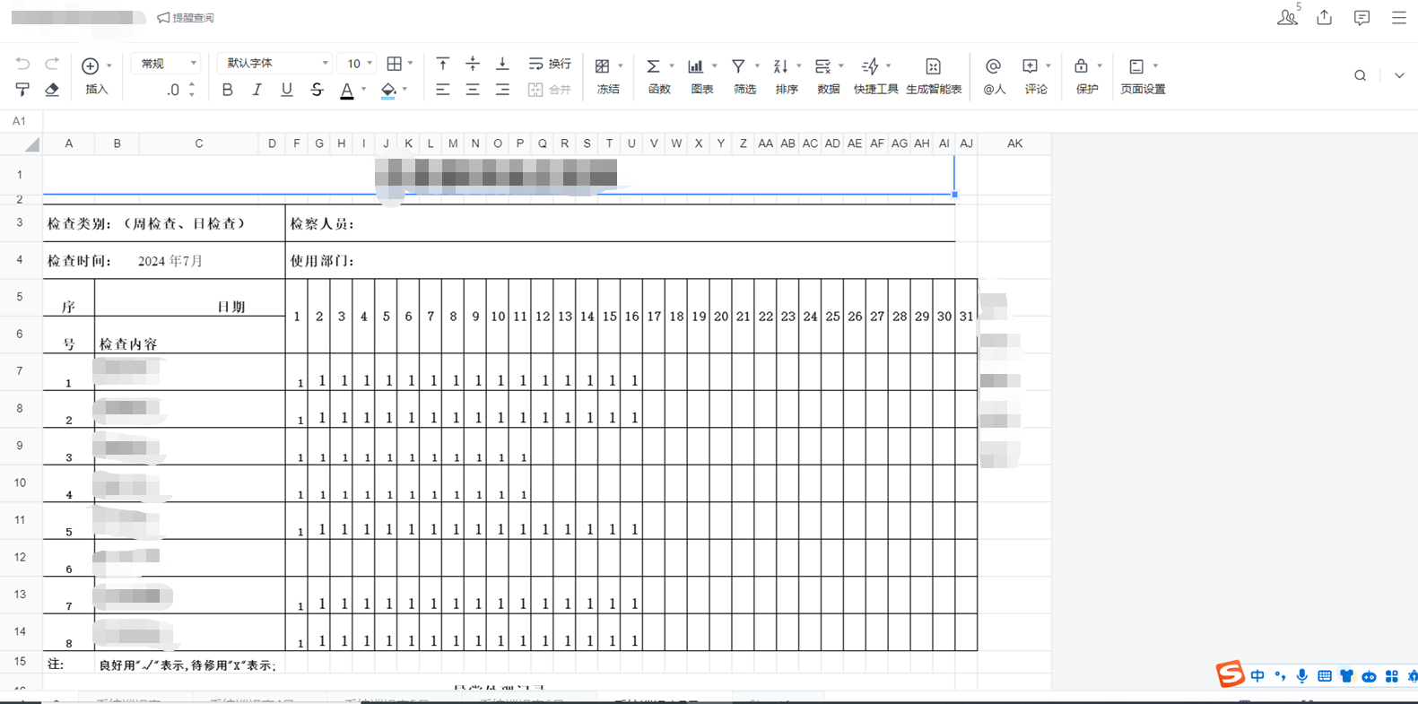
Task: Open the search magnifier
Action: [1360, 76]
